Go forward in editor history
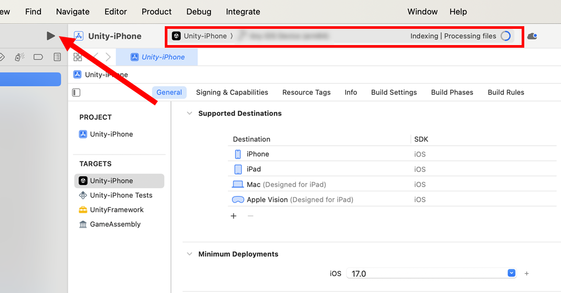The width and height of the screenshot is (561, 293). coord(108,57)
